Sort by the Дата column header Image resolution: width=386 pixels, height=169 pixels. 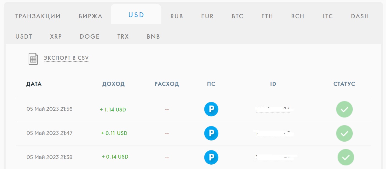[x=34, y=84]
